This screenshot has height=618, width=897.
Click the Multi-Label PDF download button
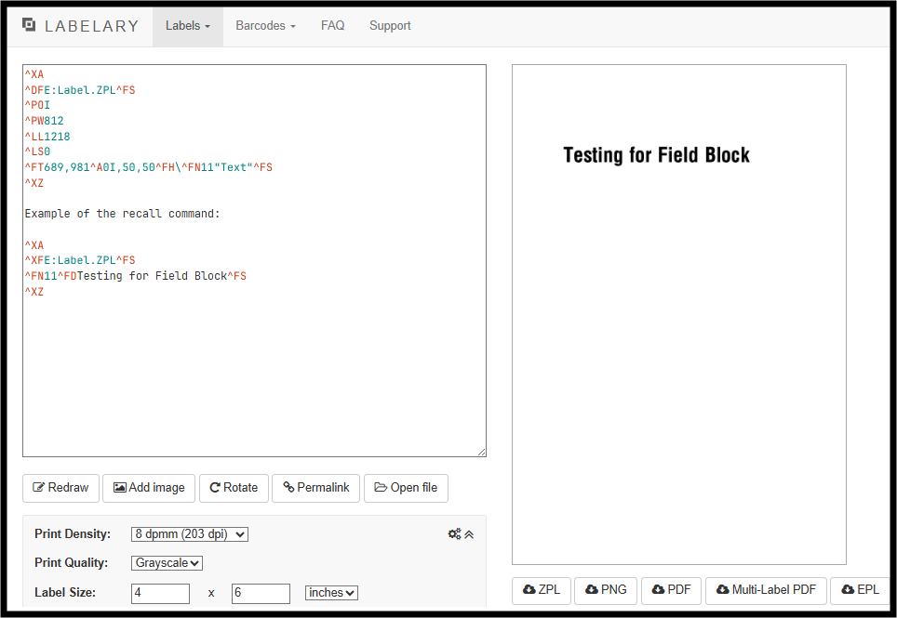[766, 590]
